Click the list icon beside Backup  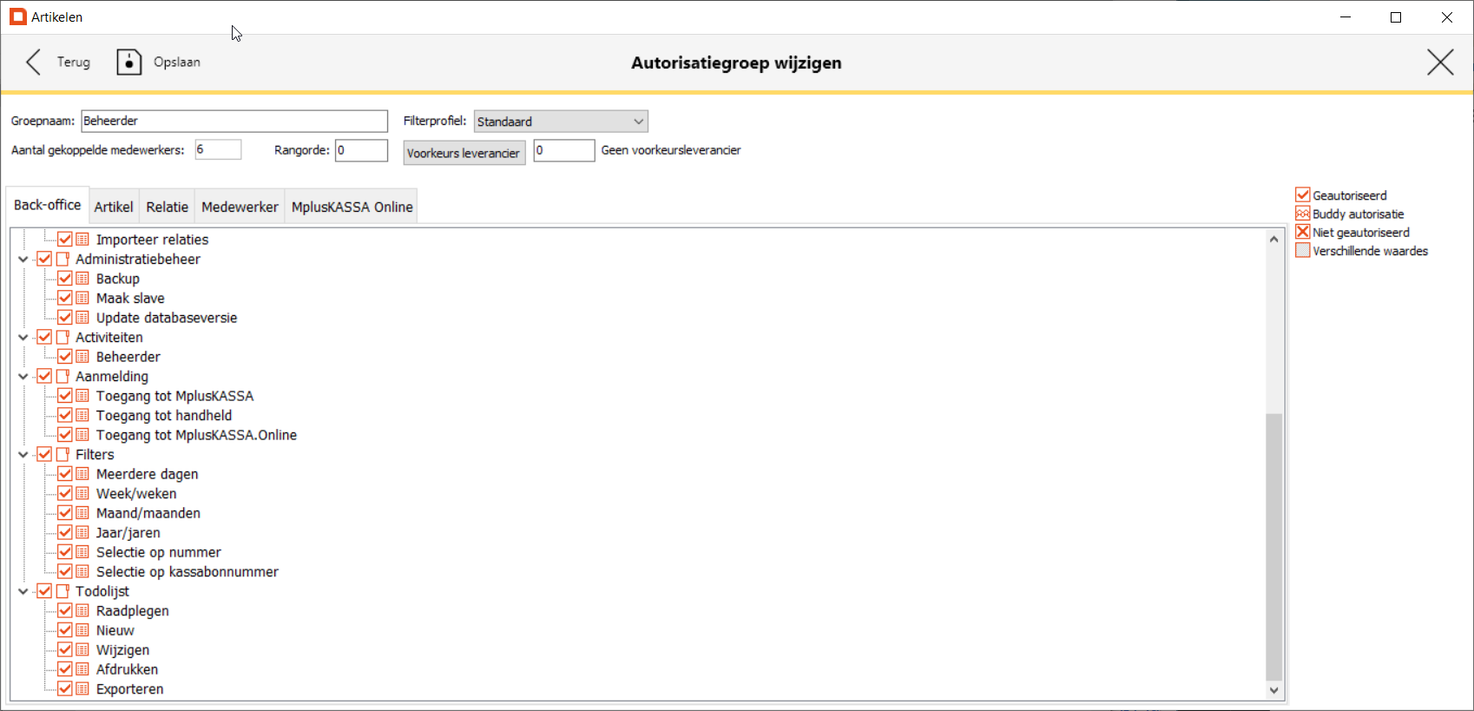pyautogui.click(x=82, y=279)
